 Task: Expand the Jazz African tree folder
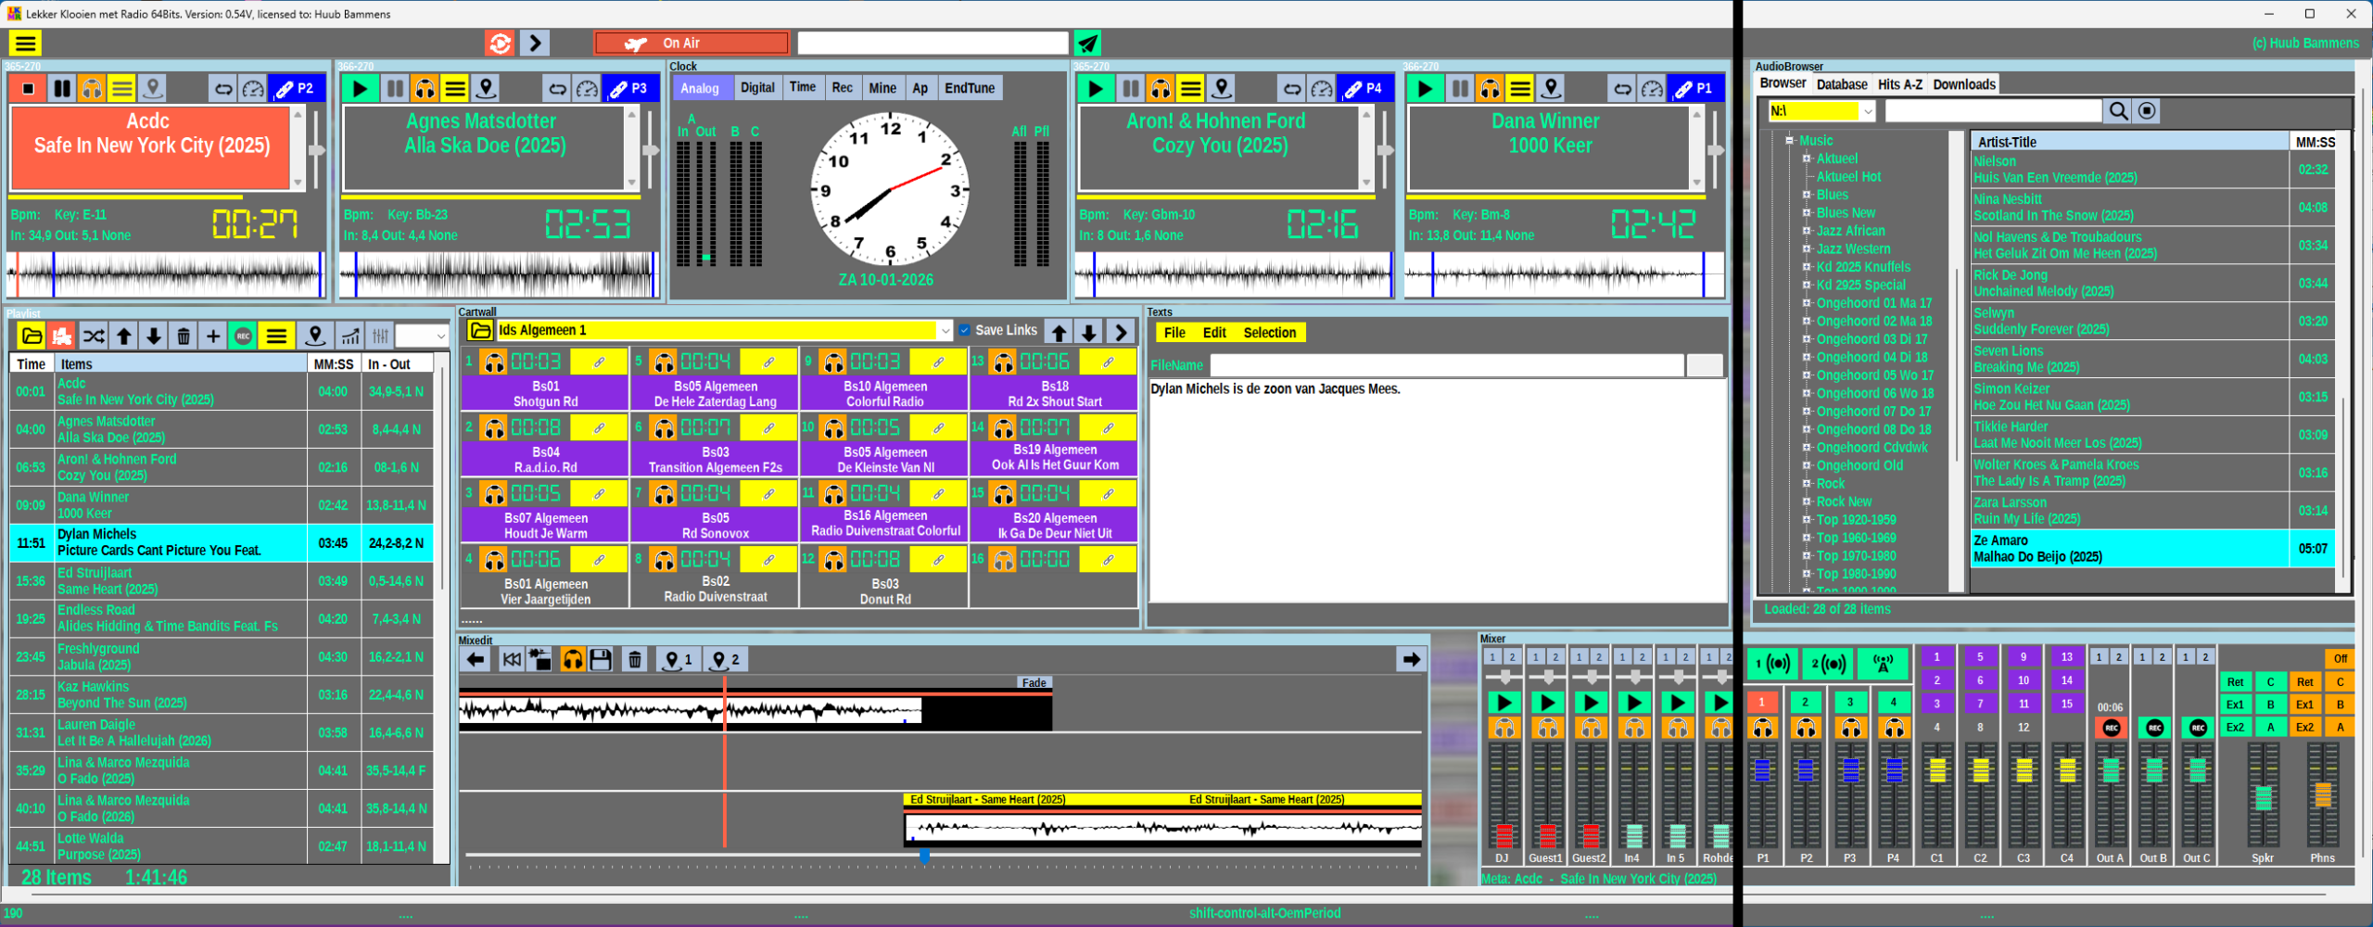(1807, 231)
